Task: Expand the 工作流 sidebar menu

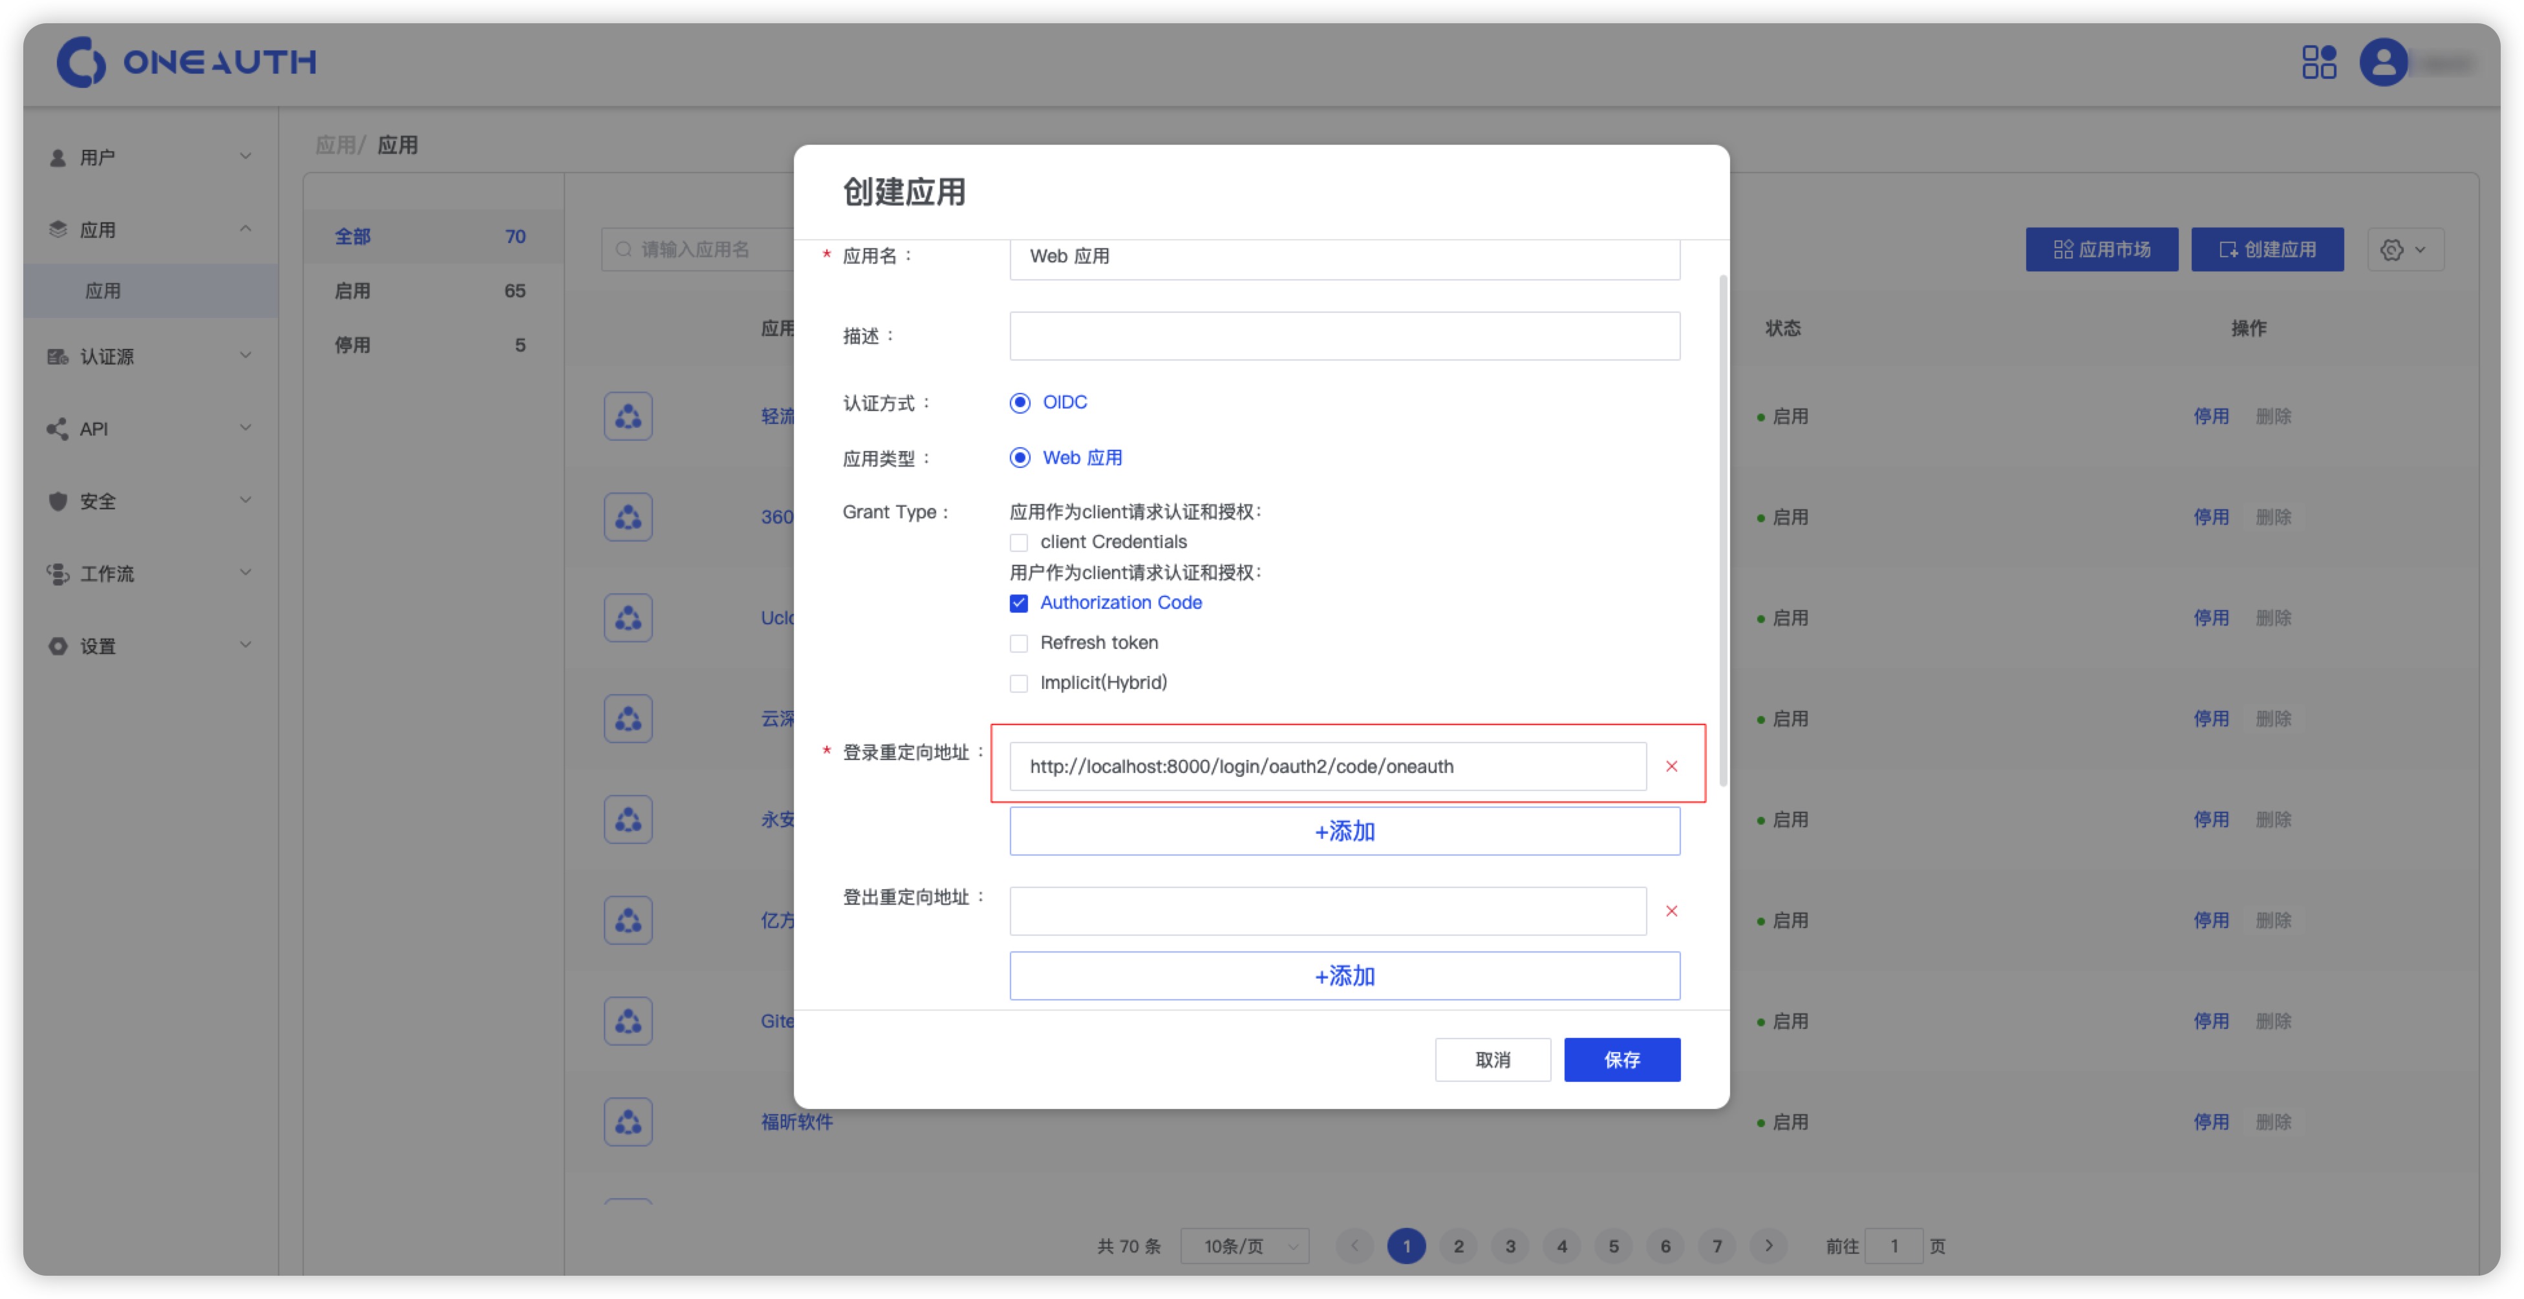Action: (x=246, y=573)
